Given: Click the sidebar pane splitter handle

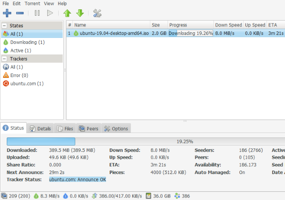Looking at the screenshot, I should 65,70.
